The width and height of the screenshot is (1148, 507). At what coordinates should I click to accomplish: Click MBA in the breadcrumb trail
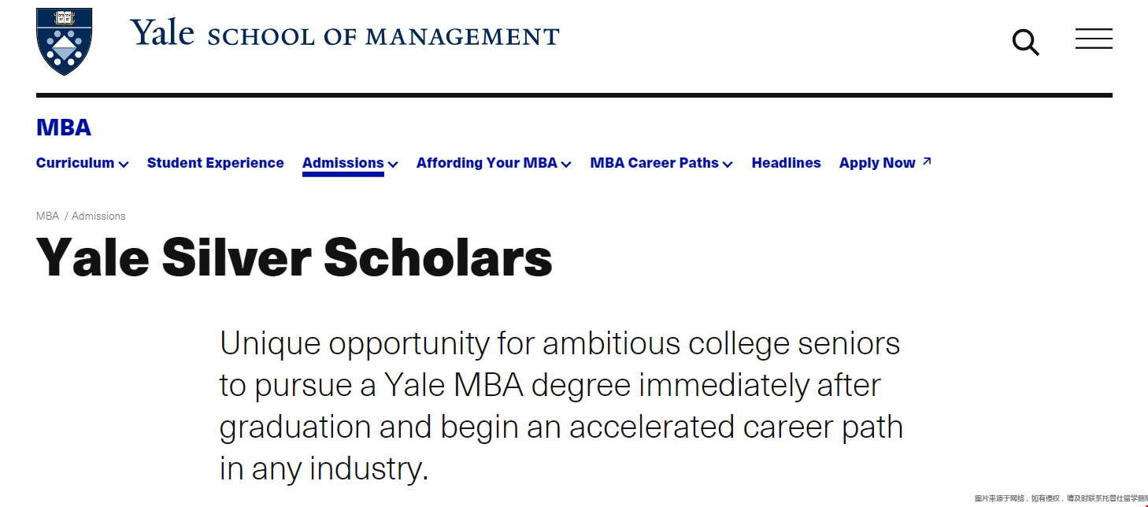[x=47, y=216]
